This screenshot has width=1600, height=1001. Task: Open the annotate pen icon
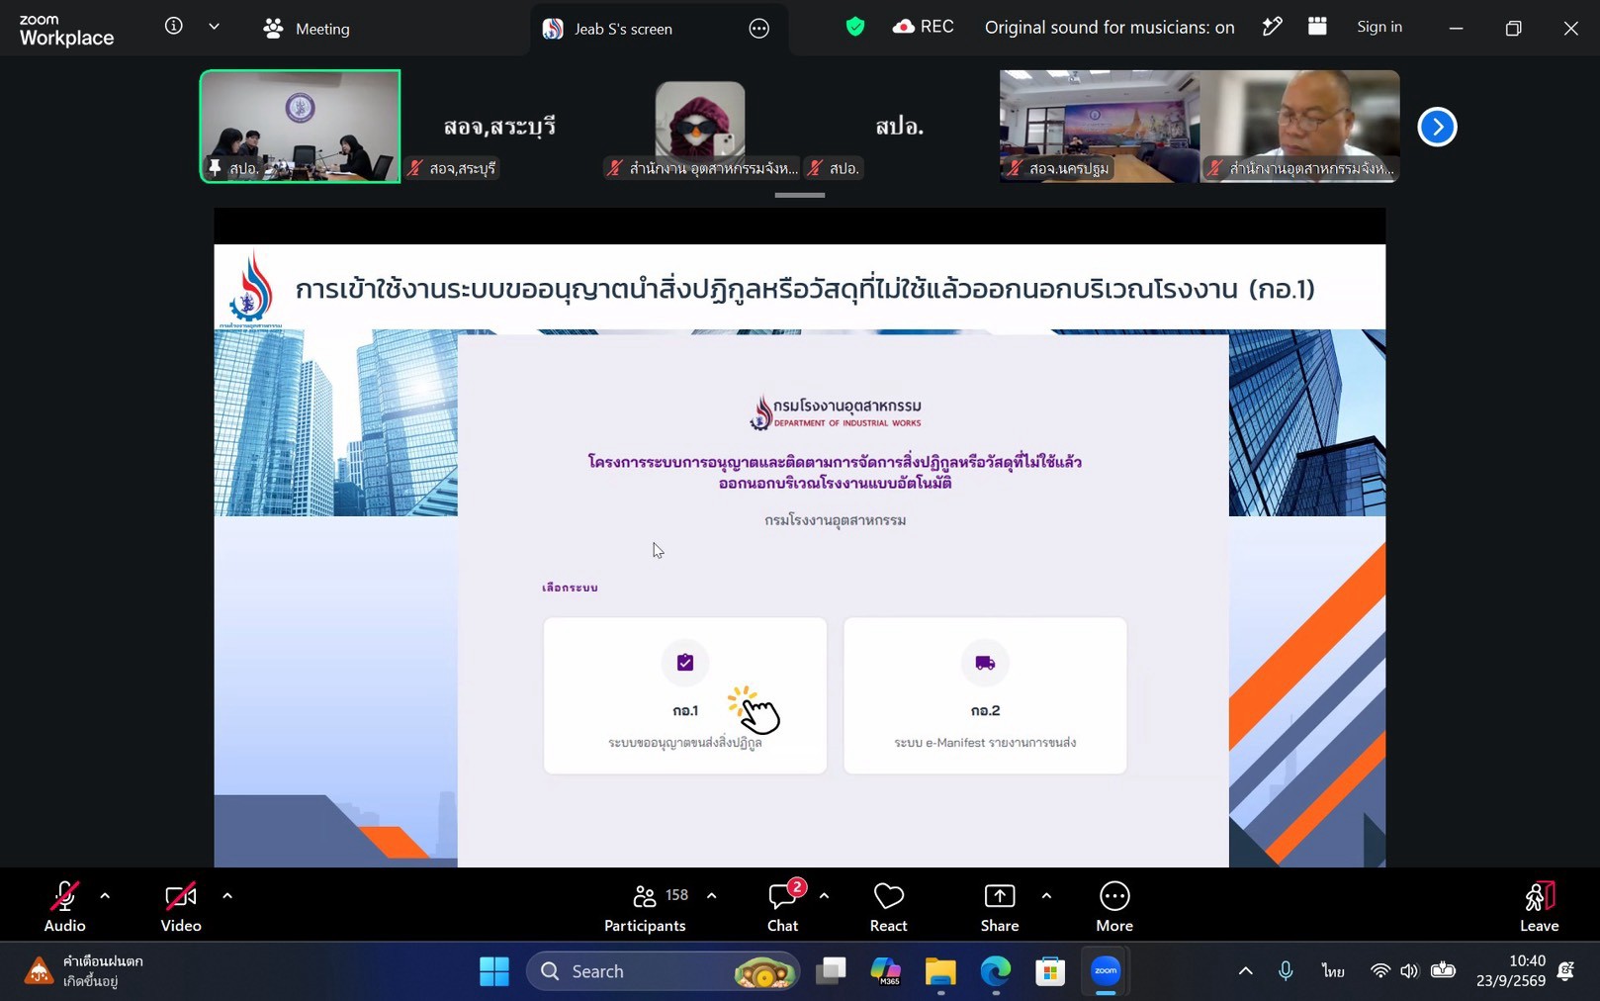click(1273, 27)
